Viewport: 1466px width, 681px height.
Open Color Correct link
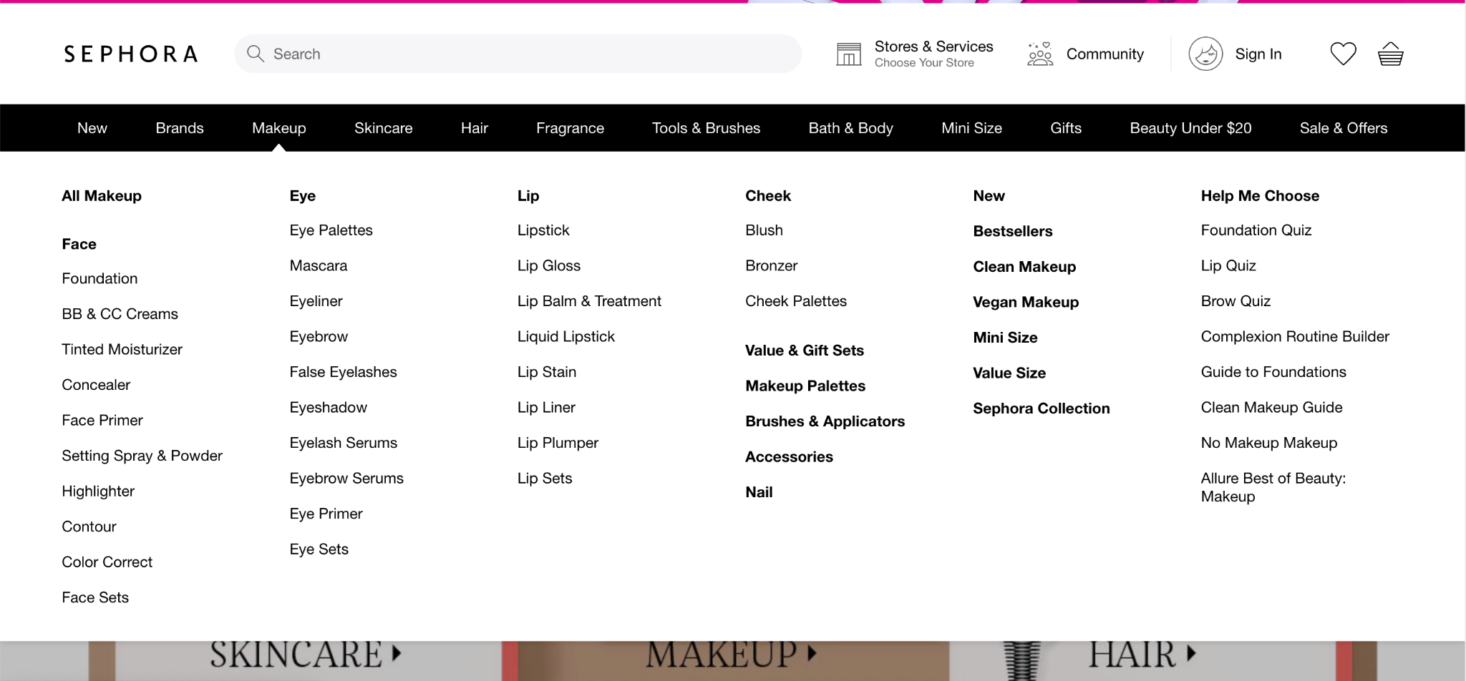click(x=107, y=562)
